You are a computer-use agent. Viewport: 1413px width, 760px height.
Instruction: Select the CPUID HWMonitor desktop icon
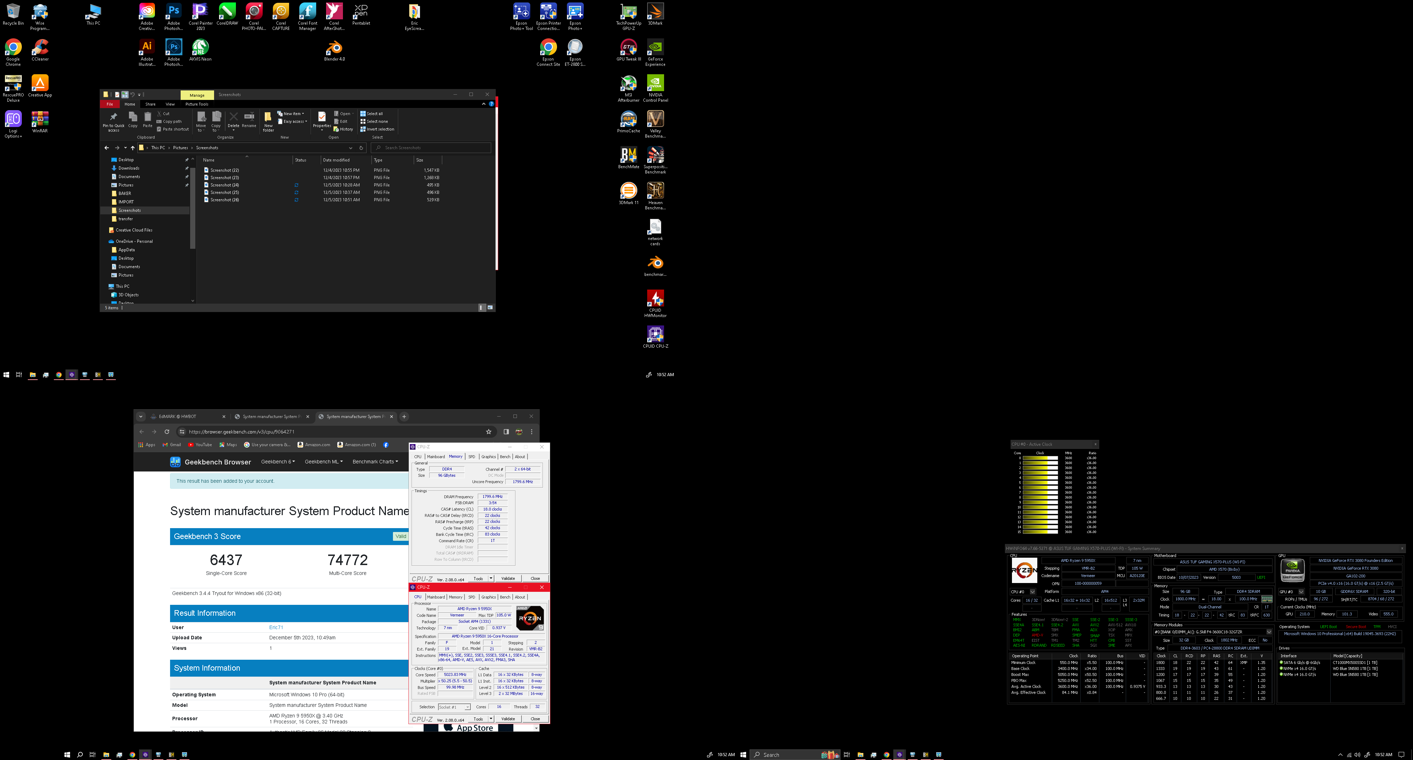[656, 304]
